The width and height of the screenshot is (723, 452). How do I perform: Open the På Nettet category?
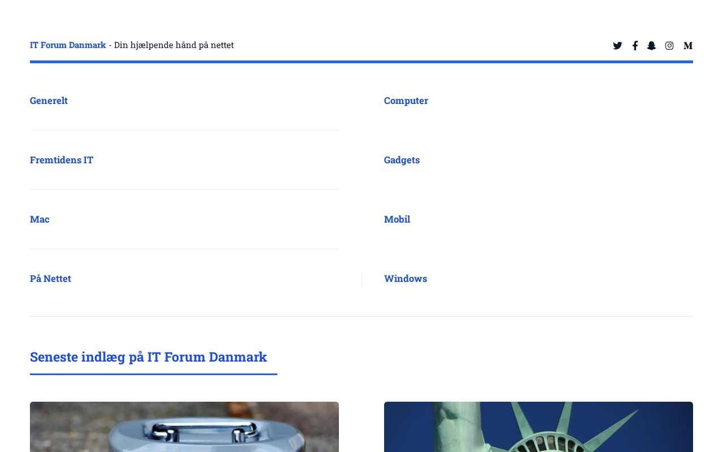(x=50, y=279)
